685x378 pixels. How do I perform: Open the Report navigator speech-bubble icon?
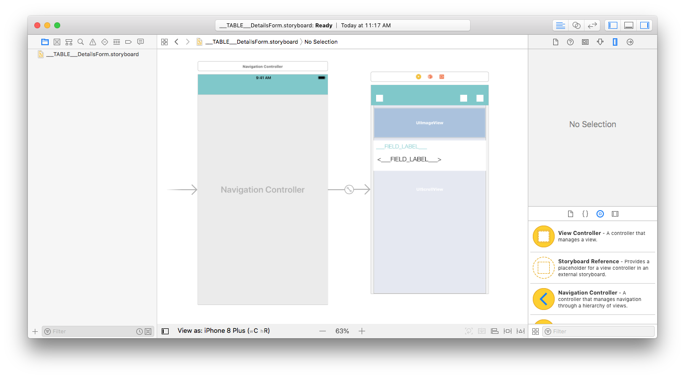coord(140,42)
